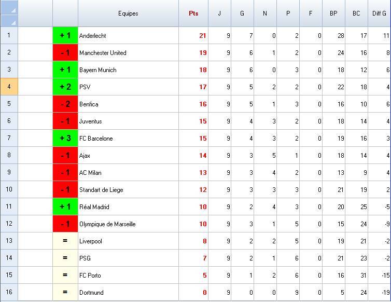
Task: Select the Dortmund team cell
Action: pos(128,293)
